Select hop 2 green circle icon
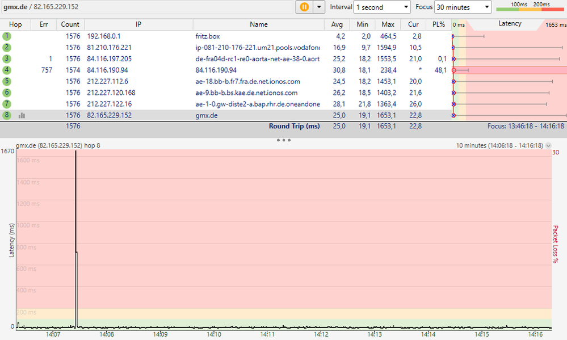The image size is (567, 340). pos(6,47)
